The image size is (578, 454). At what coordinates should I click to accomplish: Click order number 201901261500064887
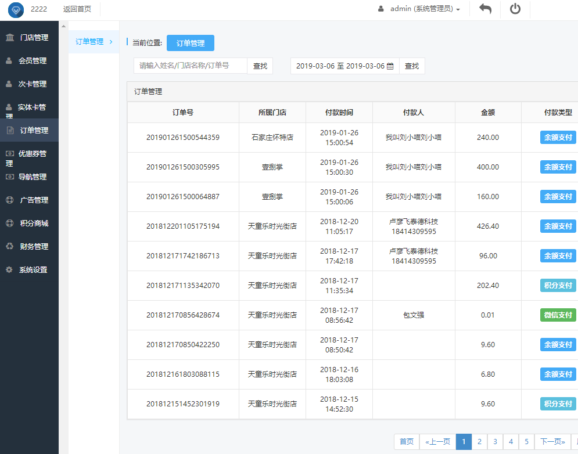tap(183, 197)
